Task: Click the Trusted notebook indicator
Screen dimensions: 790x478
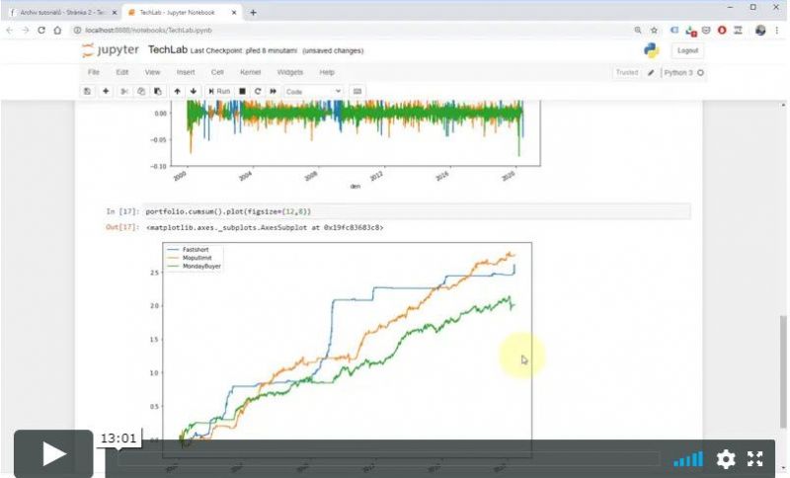Action: click(x=627, y=72)
